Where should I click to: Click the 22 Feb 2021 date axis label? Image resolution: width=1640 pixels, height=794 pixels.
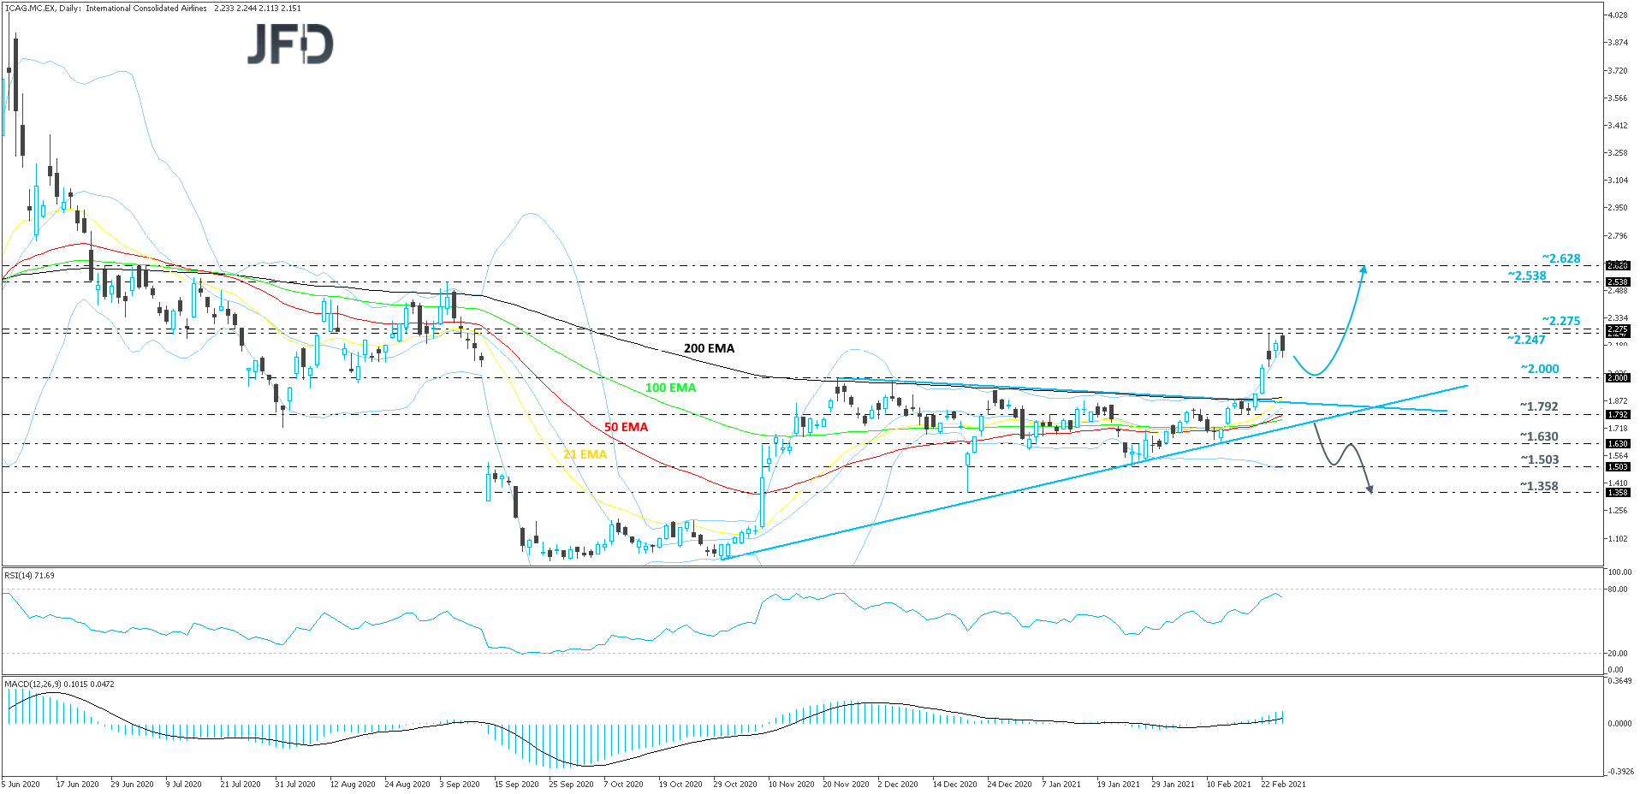pyautogui.click(x=1282, y=783)
